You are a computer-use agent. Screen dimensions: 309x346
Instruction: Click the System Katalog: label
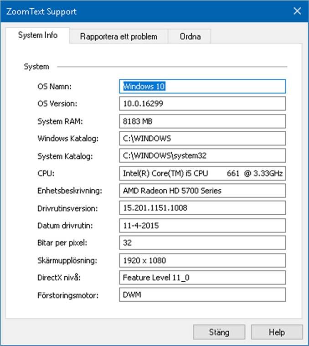tap(65, 156)
